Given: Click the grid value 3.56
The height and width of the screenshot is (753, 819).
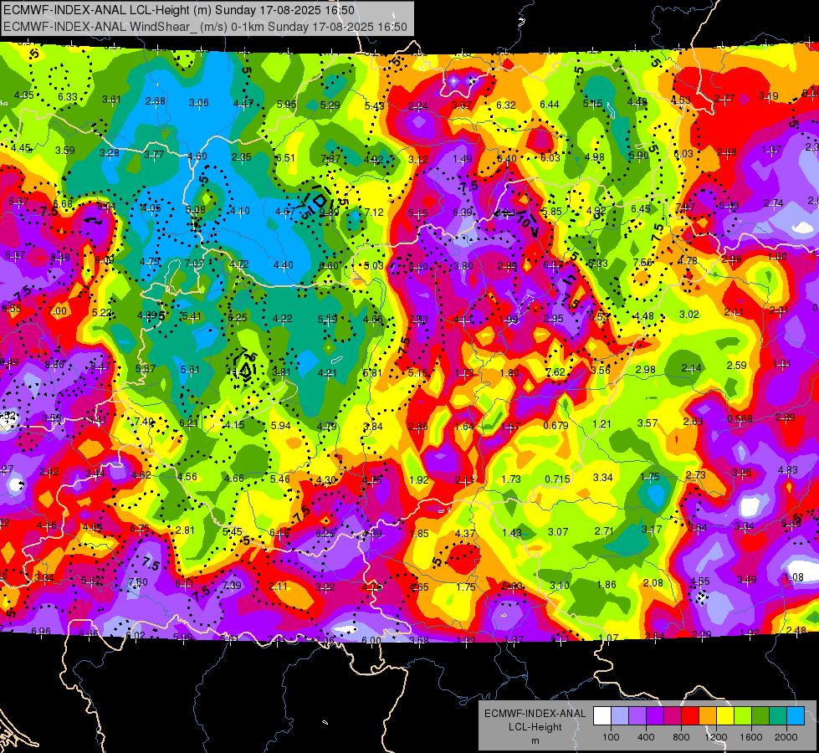Looking at the screenshot, I should 601,370.
